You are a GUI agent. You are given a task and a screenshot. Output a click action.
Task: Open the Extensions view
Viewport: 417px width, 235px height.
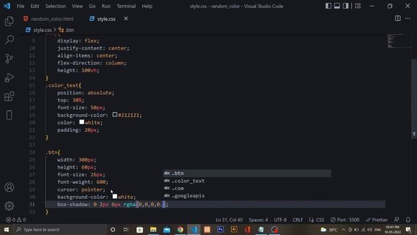(9, 97)
